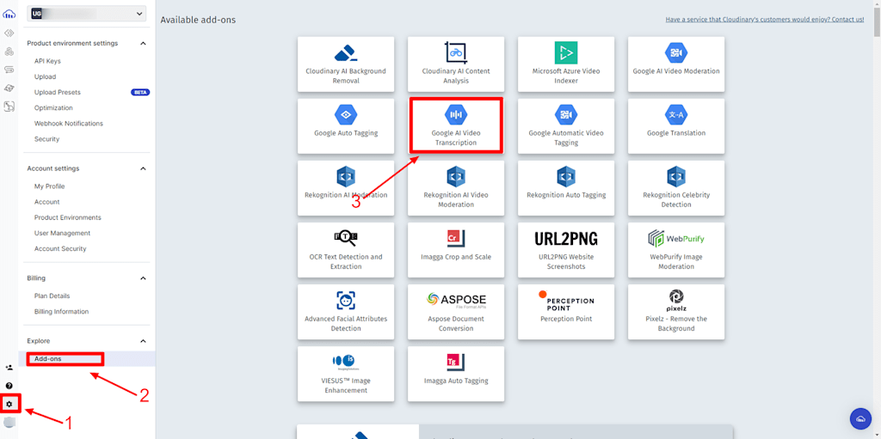The height and width of the screenshot is (439, 881).
Task: Click the Rekognition AI Moderation icon
Action: (x=346, y=176)
